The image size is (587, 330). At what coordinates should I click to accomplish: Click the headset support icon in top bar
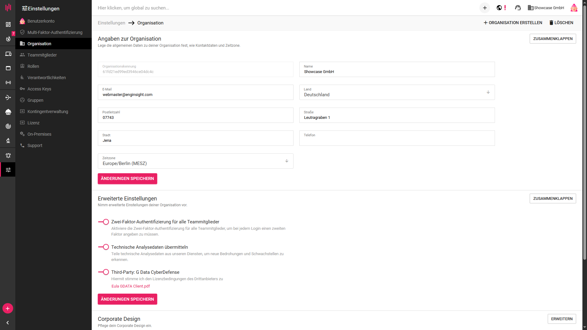(x=518, y=8)
